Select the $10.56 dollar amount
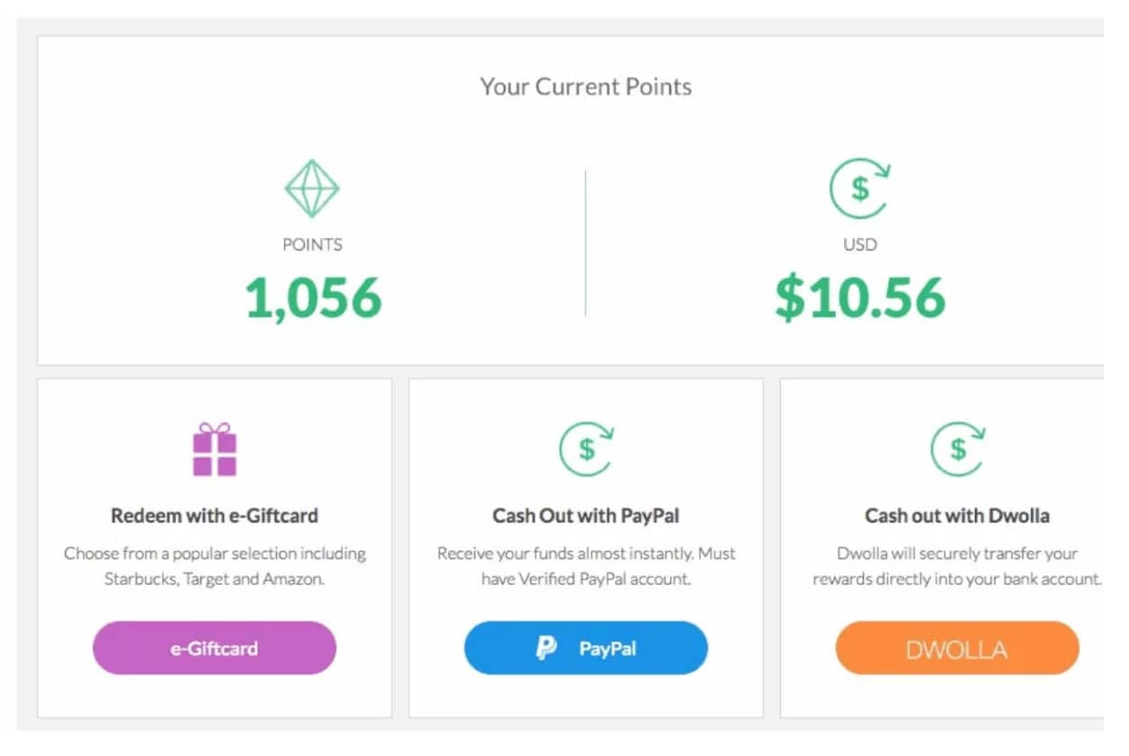This screenshot has height=756, width=1129. pyautogui.click(x=860, y=298)
